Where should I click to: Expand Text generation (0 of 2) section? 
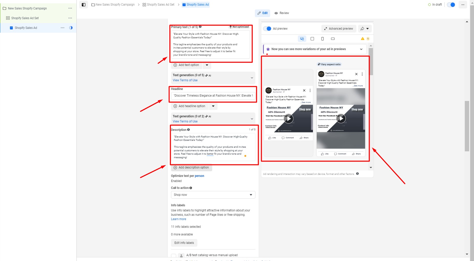(x=252, y=119)
